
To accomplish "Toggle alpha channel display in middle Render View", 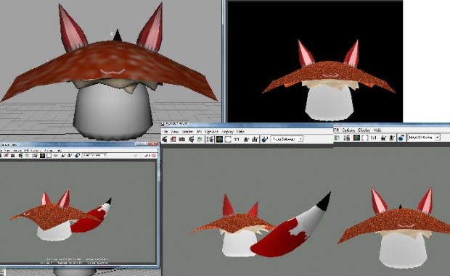I will (x=228, y=139).
